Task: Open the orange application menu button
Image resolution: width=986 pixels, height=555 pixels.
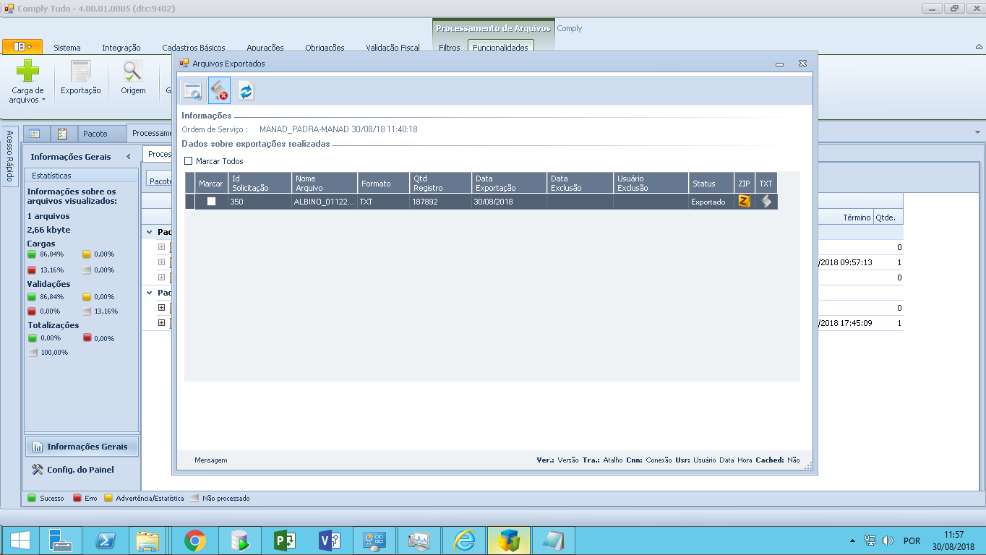Action: [x=22, y=47]
